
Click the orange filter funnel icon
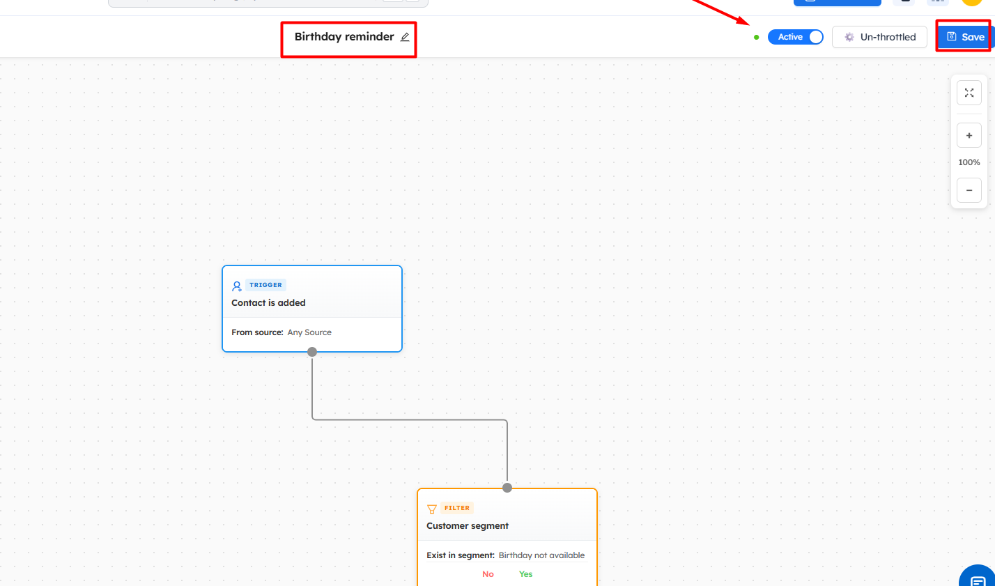coord(432,509)
